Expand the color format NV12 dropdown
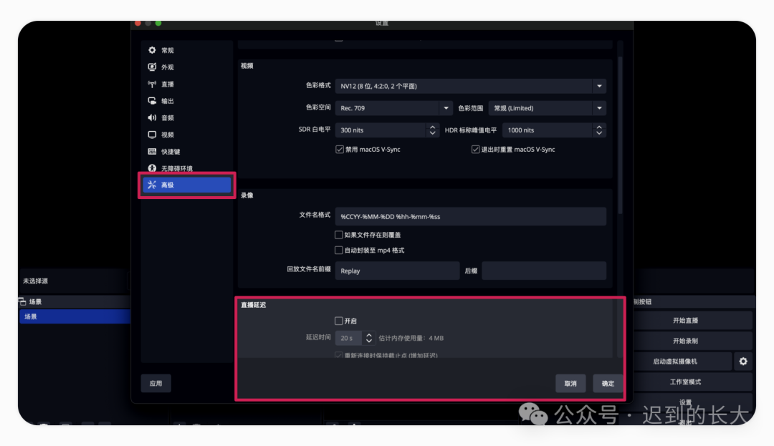Image resolution: width=774 pixels, height=446 pixels. 598,87
